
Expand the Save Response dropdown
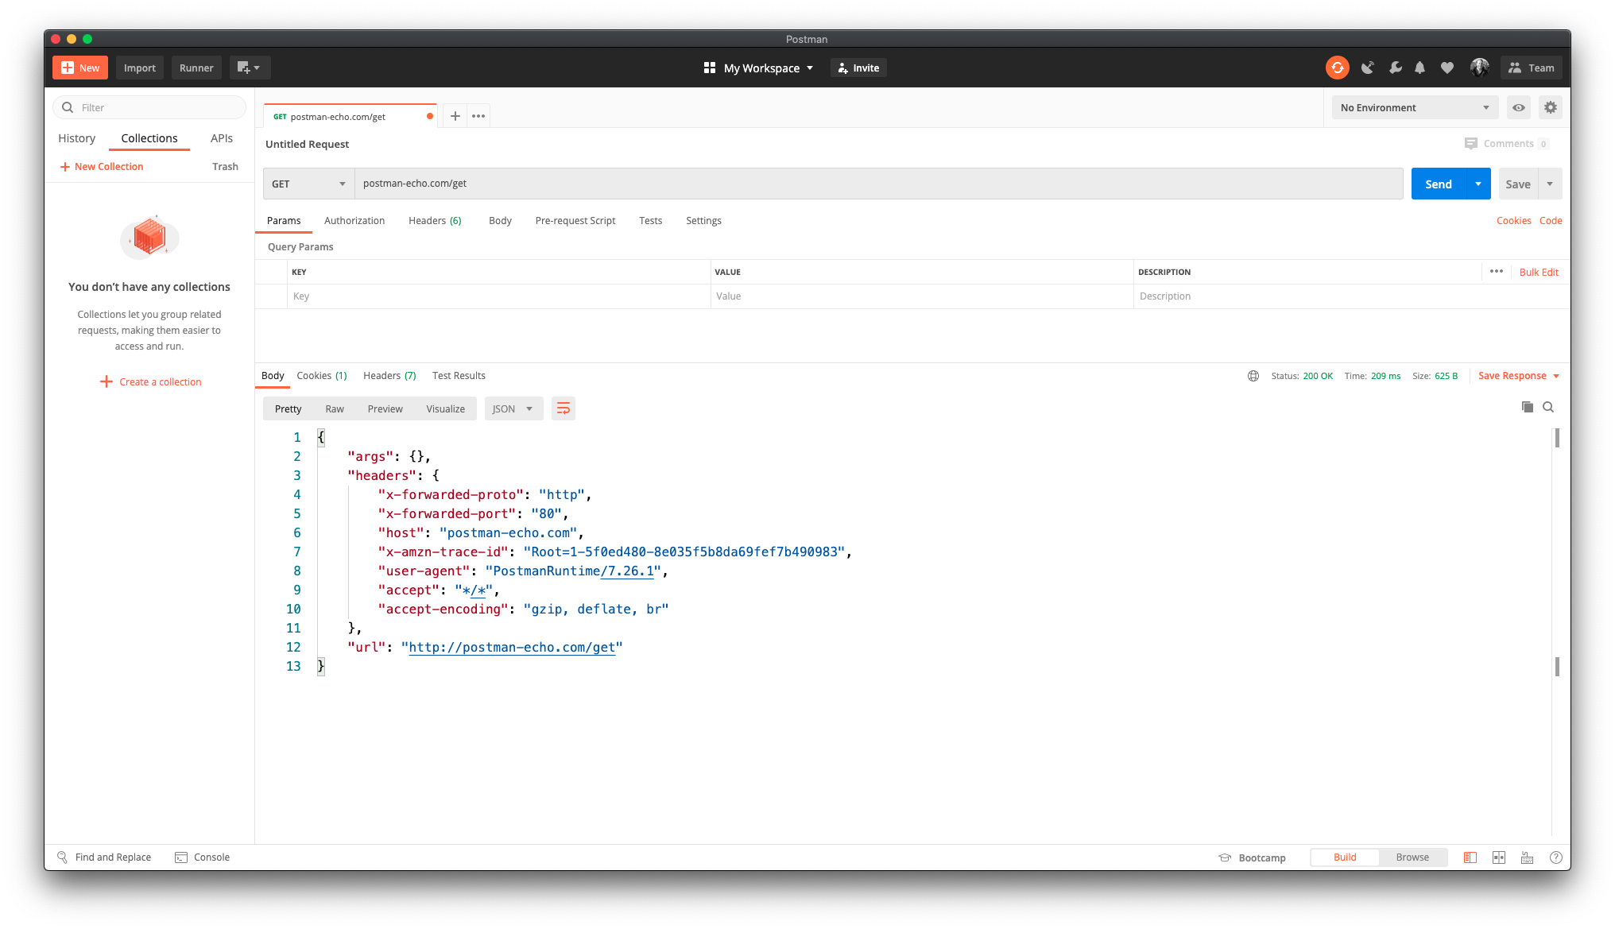click(x=1519, y=376)
